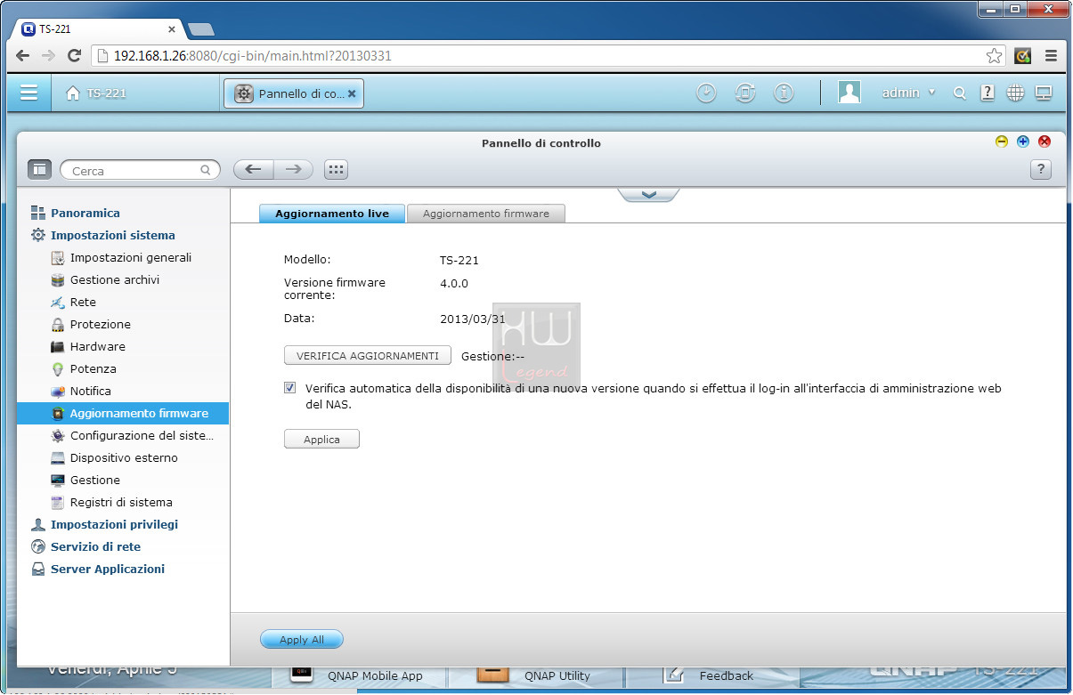Click the admin user avatar icon

(x=849, y=93)
